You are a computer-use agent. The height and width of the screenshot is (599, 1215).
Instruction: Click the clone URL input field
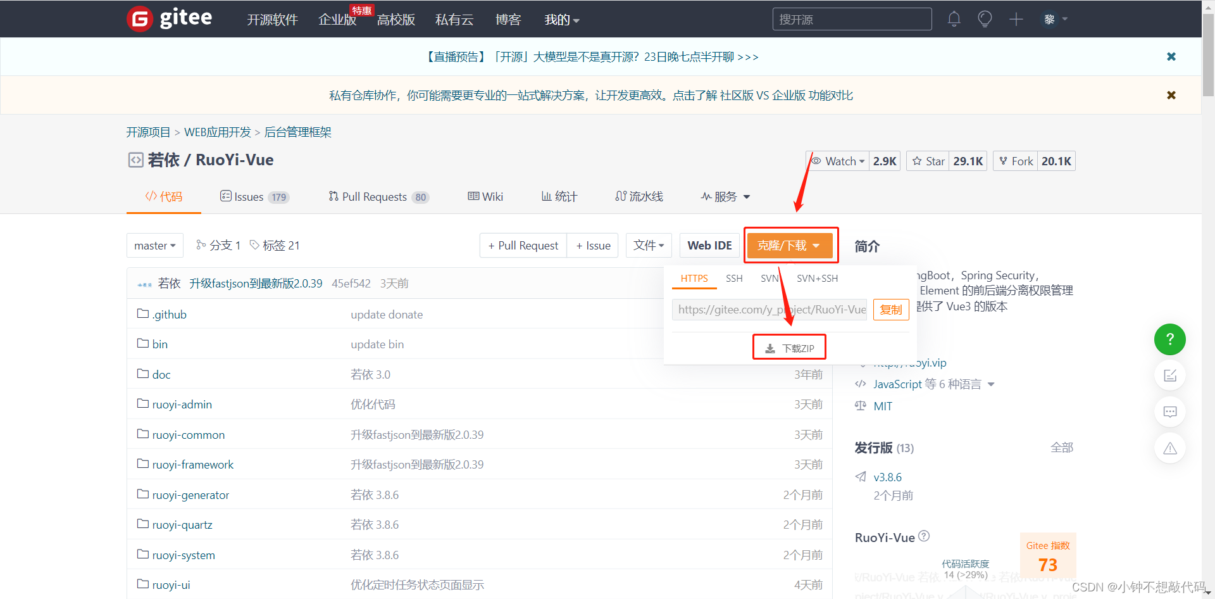coord(769,309)
